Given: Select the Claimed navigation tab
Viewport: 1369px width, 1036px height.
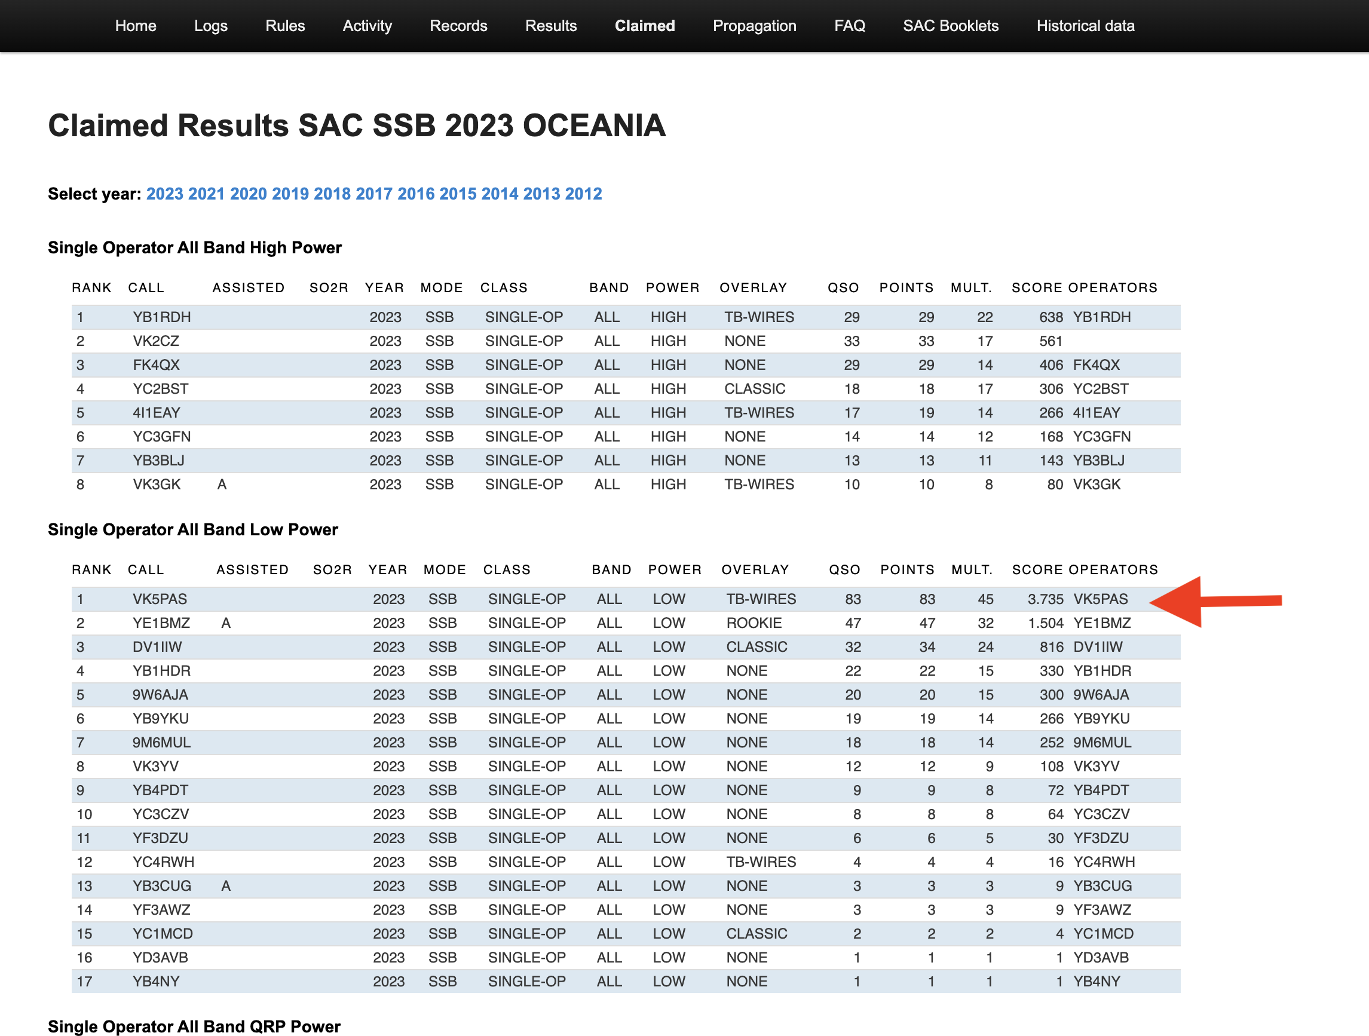Looking at the screenshot, I should pyautogui.click(x=644, y=26).
